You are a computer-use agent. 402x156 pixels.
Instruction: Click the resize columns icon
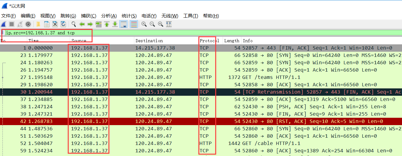(x=169, y=24)
